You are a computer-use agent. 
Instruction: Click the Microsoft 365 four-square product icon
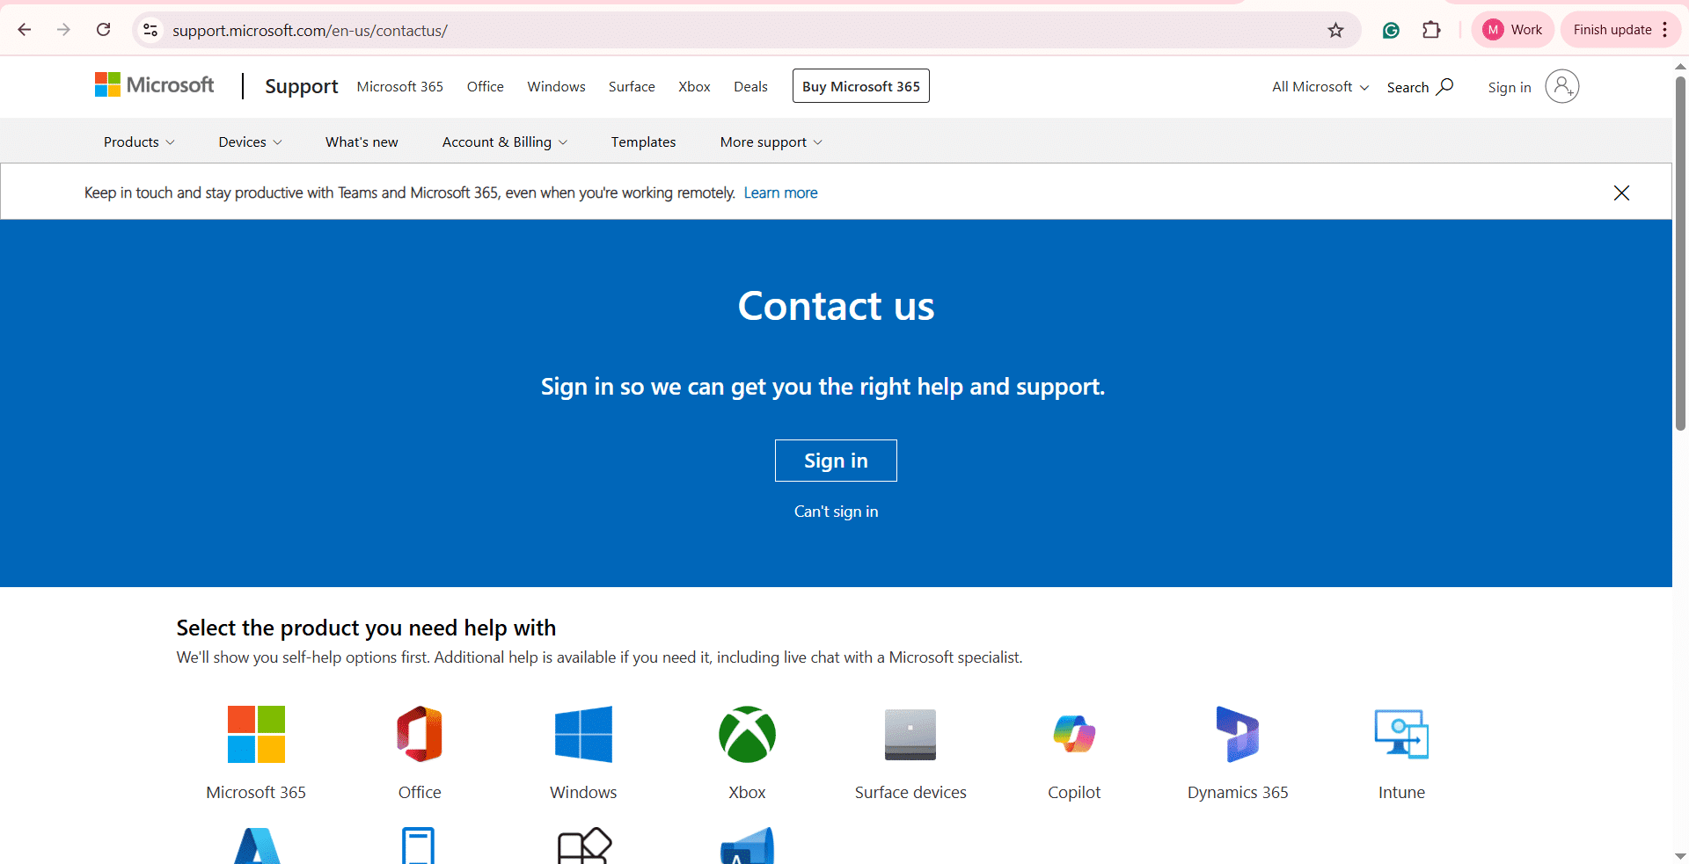pyautogui.click(x=256, y=735)
